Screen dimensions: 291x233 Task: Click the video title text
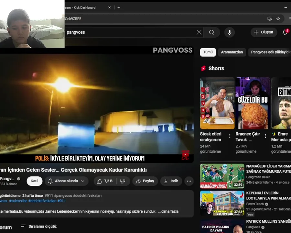click(x=73, y=170)
